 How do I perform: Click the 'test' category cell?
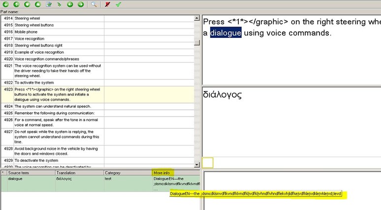pos(108,179)
